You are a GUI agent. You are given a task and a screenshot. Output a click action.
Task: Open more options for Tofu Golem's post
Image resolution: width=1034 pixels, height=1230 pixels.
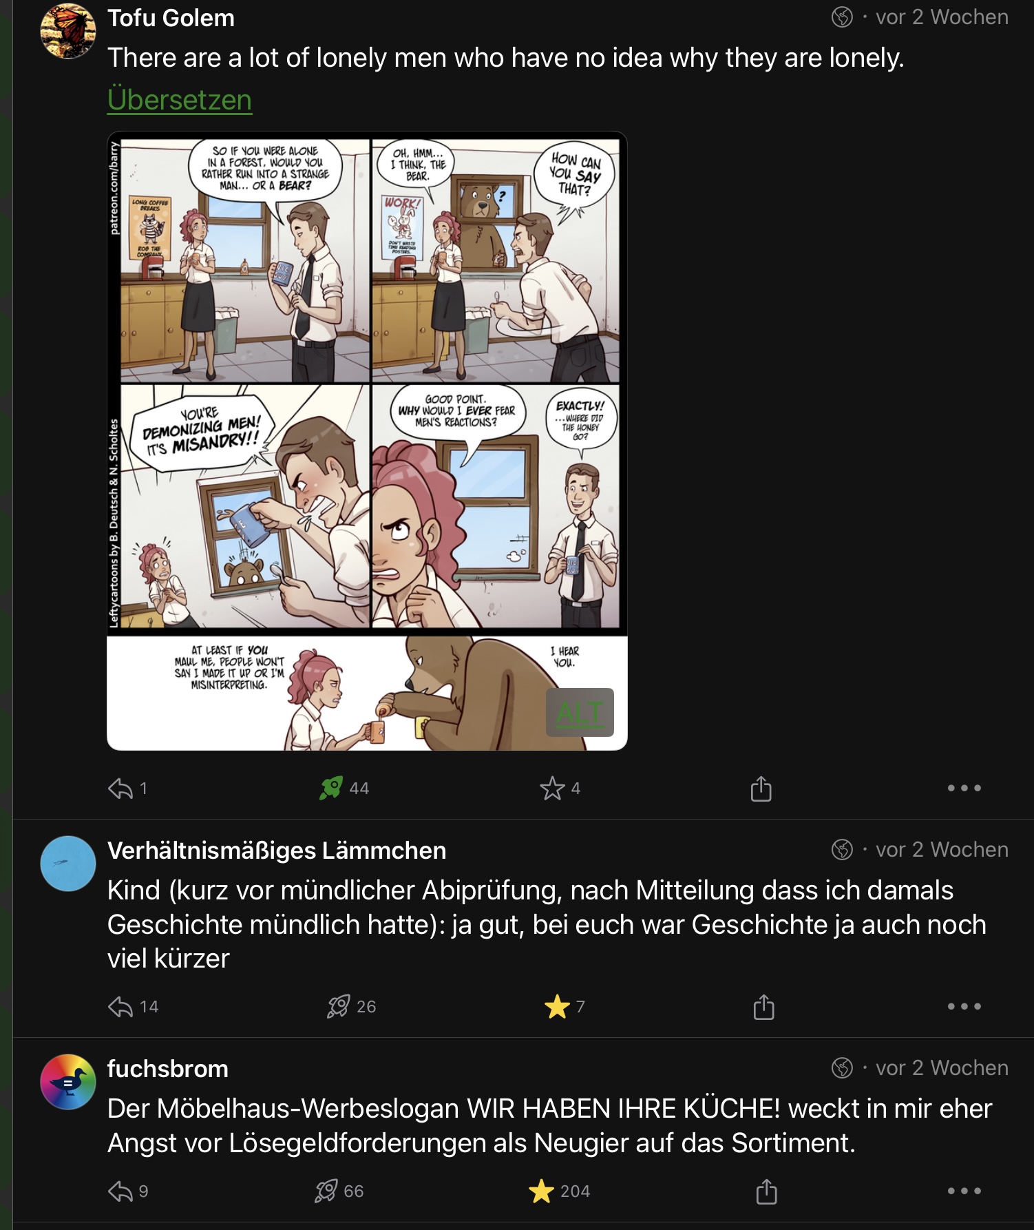(964, 789)
